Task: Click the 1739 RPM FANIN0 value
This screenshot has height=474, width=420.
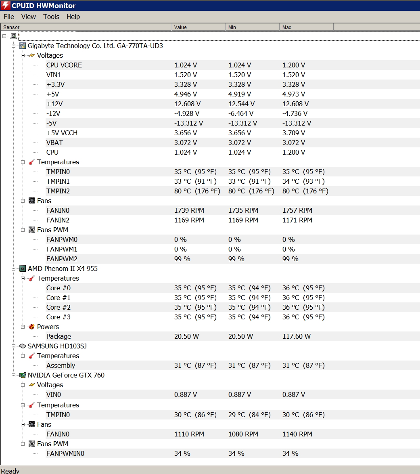Action: pos(189,210)
